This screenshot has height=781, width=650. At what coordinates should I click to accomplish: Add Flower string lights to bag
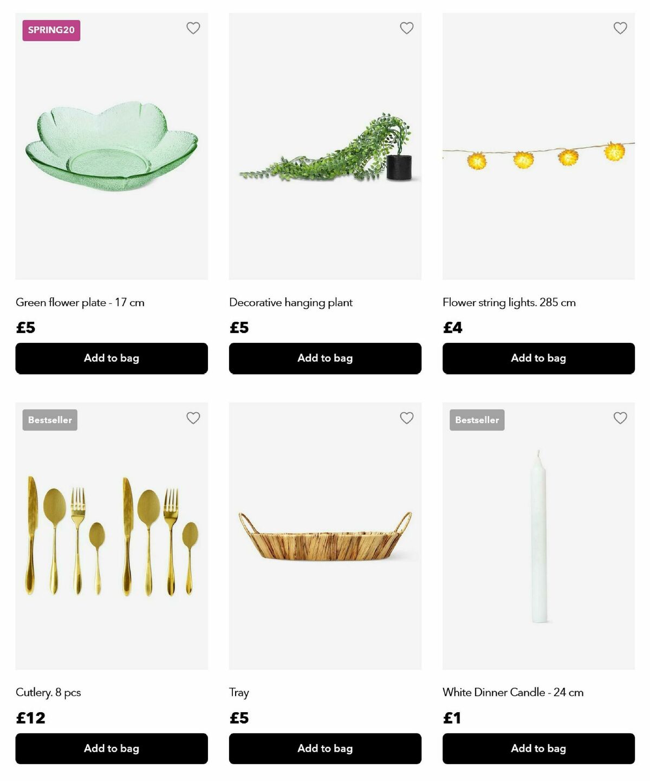click(538, 358)
